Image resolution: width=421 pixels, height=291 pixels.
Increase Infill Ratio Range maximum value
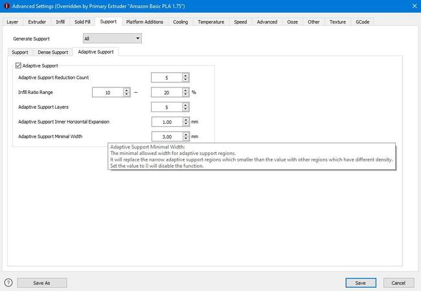coord(186,90)
